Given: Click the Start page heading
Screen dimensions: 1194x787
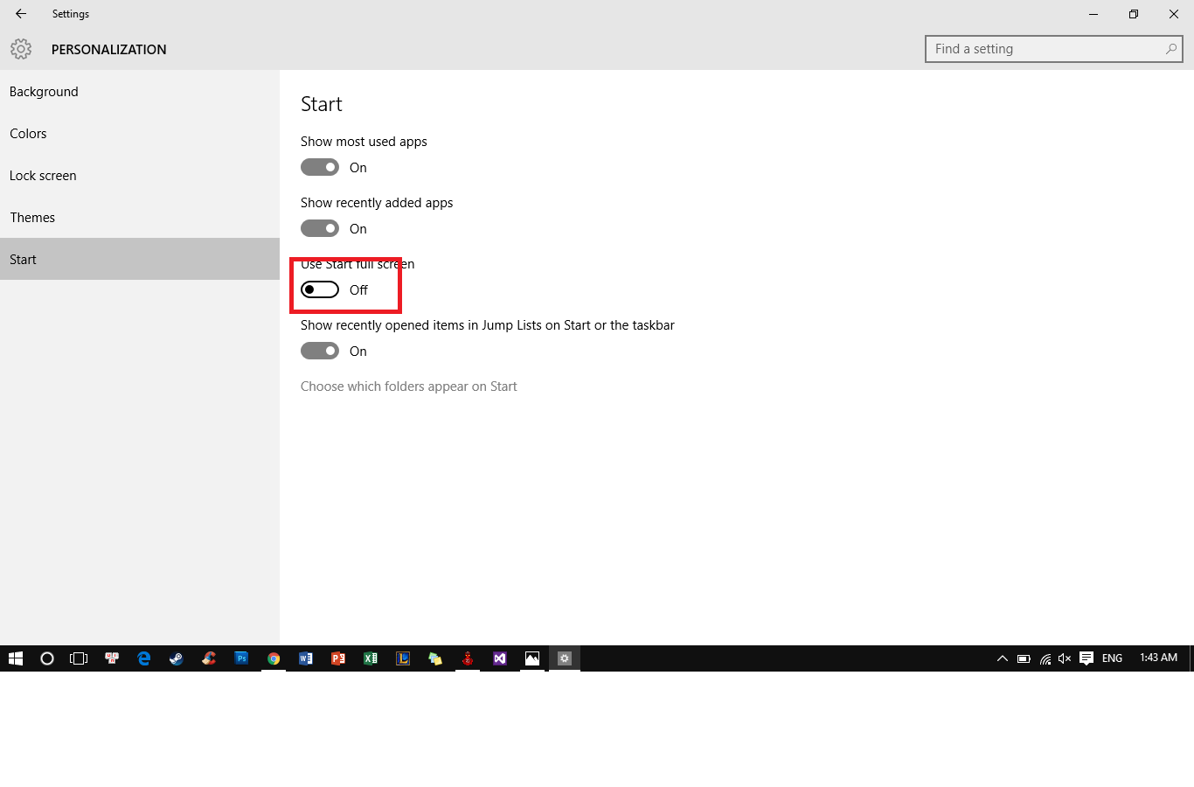Looking at the screenshot, I should point(322,104).
